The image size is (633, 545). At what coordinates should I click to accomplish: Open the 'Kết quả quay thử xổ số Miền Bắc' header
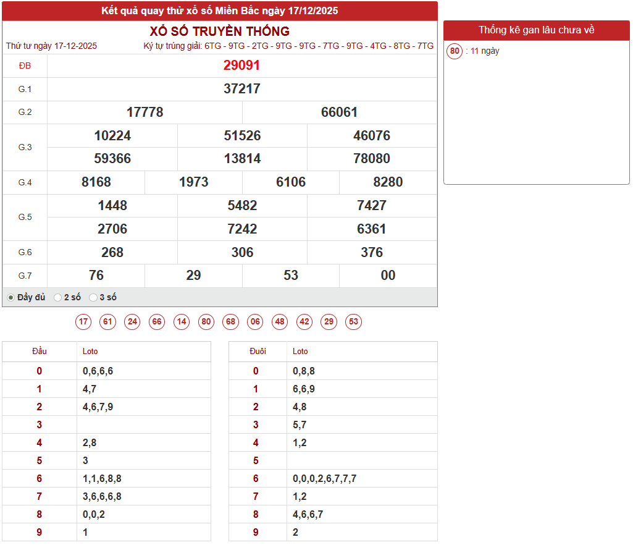(220, 11)
